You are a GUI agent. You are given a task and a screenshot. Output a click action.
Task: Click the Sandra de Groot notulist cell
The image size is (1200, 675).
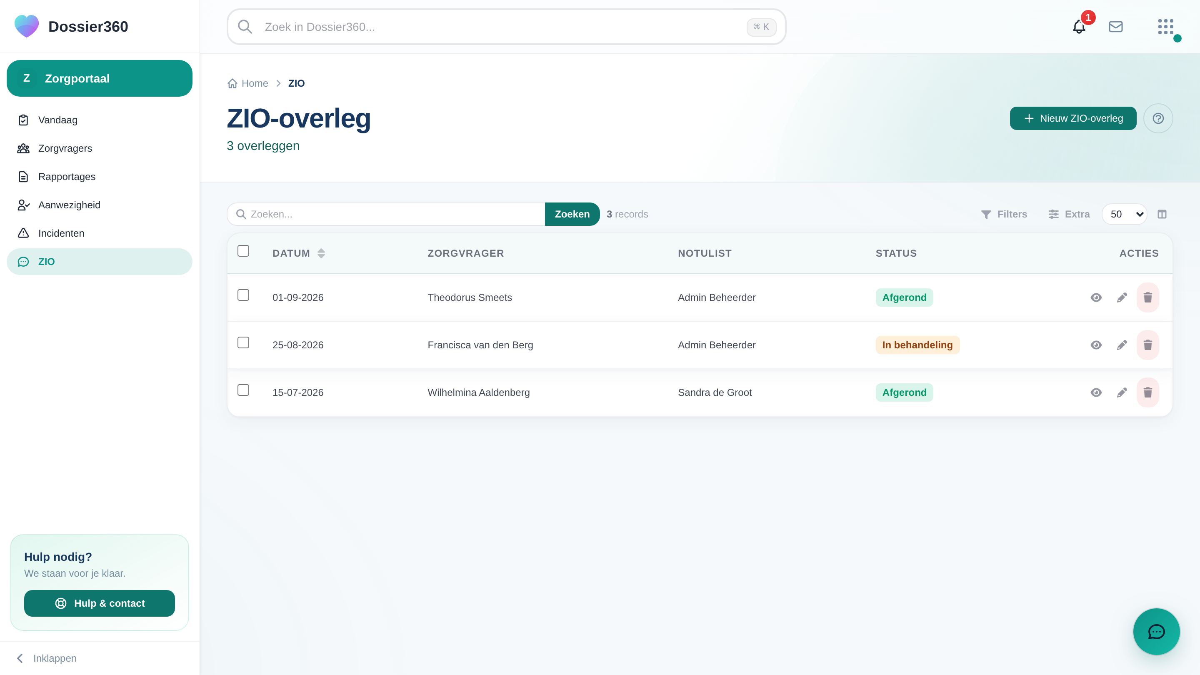click(715, 392)
